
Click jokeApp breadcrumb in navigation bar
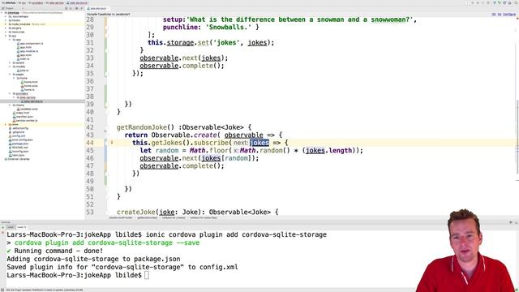click(9, 3)
